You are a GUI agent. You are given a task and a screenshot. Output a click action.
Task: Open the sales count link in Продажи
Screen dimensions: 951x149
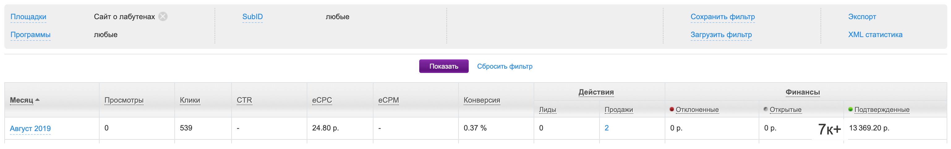607,128
